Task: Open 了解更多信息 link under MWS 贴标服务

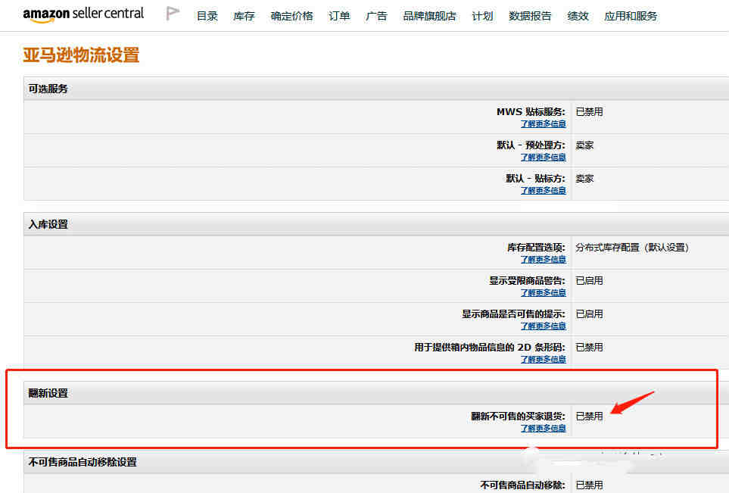Action: coord(543,123)
